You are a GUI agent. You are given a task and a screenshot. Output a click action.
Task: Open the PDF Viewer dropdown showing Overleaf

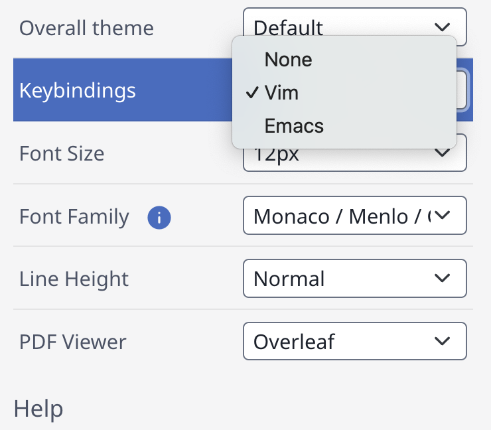coord(354,341)
